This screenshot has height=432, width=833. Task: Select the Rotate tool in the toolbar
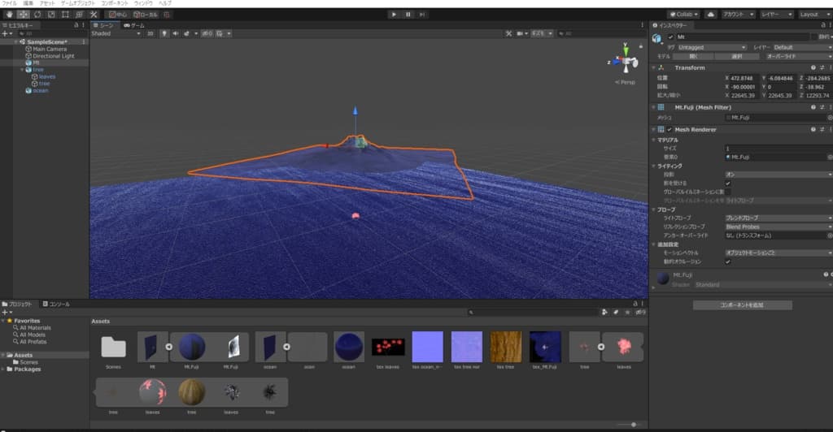tap(37, 15)
